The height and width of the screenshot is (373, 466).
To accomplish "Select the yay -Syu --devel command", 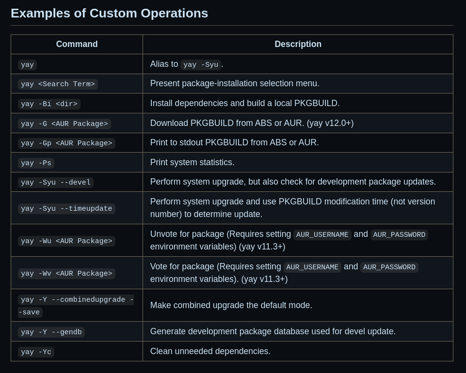I will (x=56, y=182).
